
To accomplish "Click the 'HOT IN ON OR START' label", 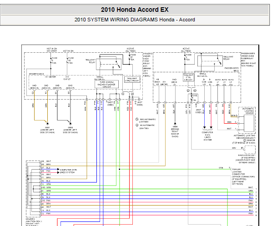I will click(52, 50).
